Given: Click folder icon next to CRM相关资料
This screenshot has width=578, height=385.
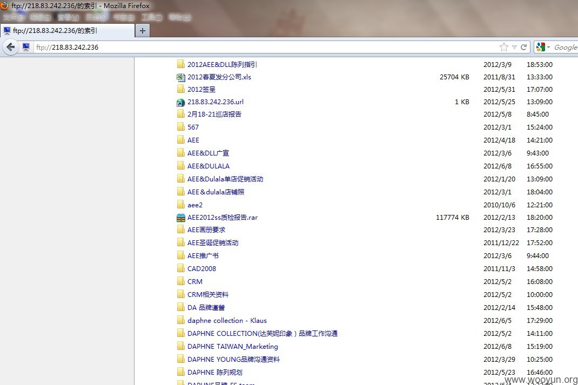Looking at the screenshot, I should 180,294.
